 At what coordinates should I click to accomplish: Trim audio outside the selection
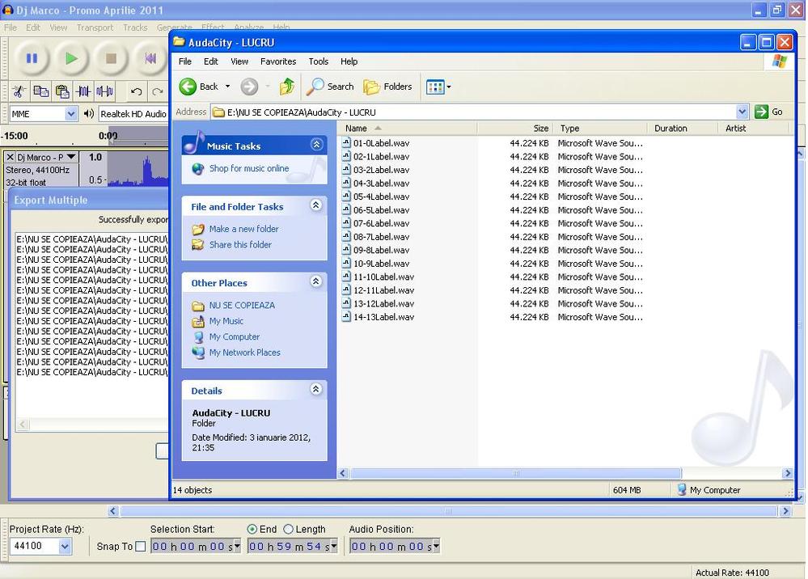[x=83, y=91]
